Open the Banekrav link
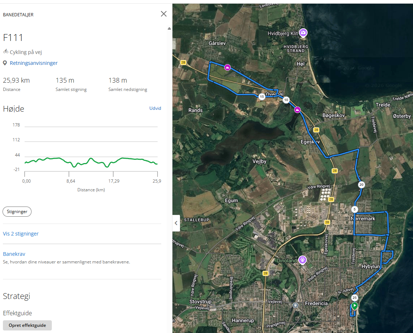This screenshot has width=413, height=333. (x=14, y=254)
